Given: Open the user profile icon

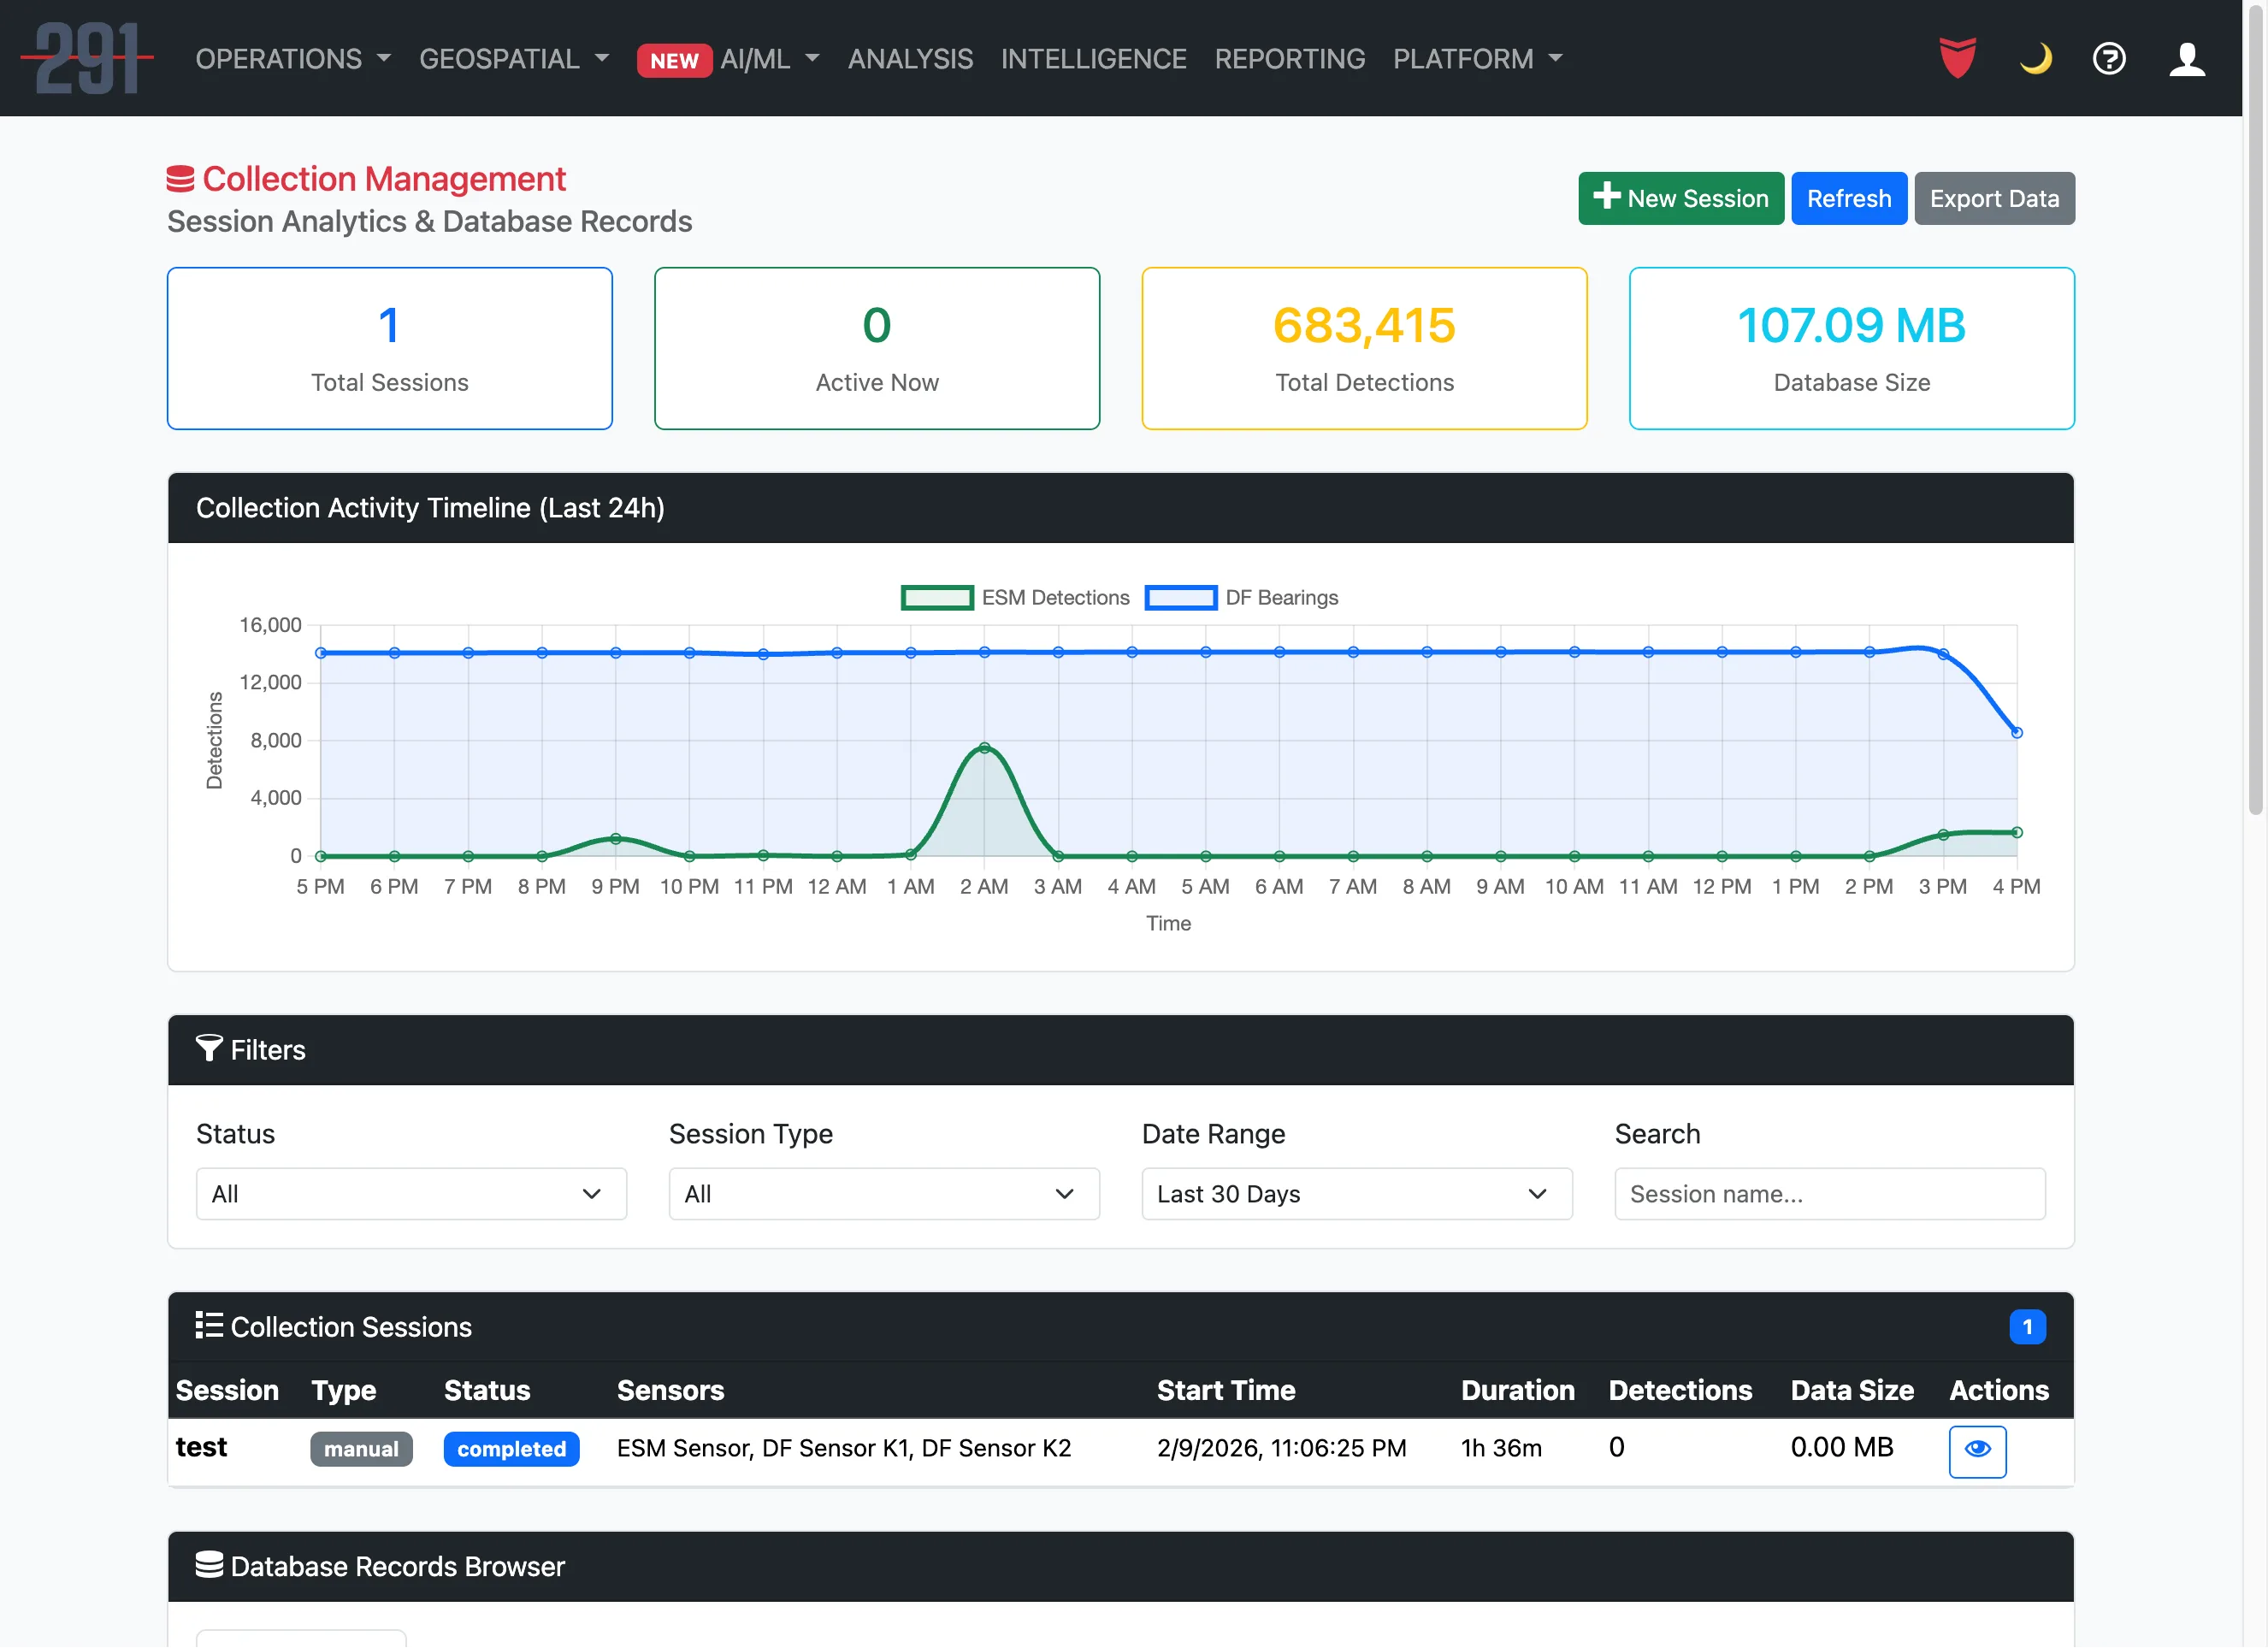Looking at the screenshot, I should pyautogui.click(x=2187, y=59).
